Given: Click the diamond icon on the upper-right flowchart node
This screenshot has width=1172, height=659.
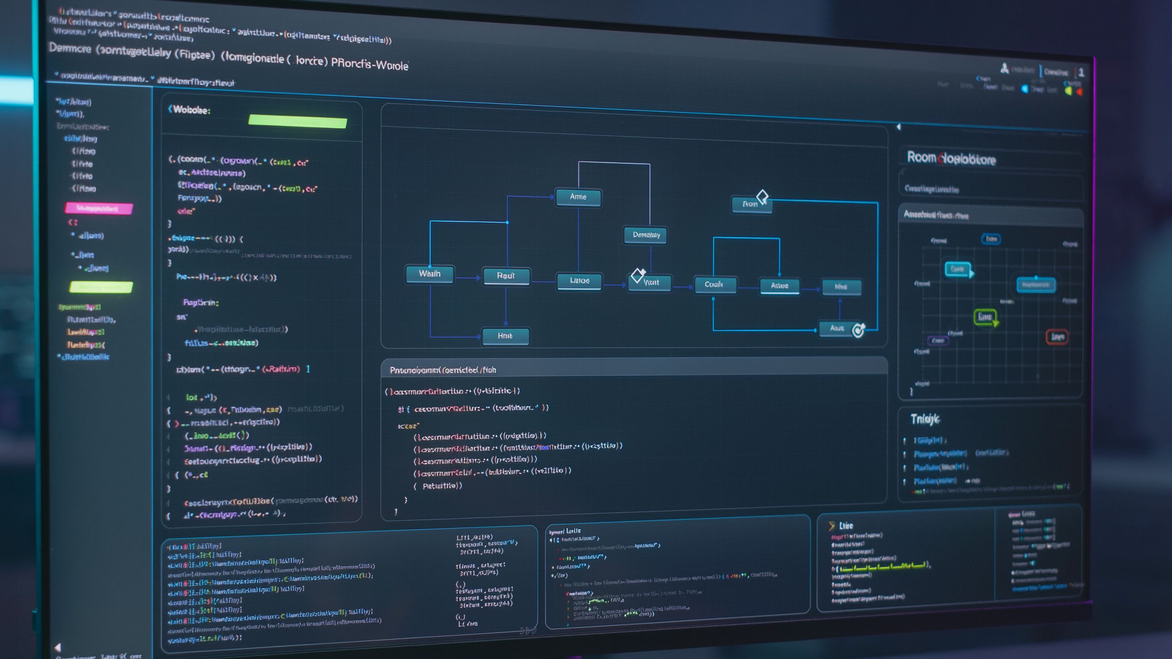Looking at the screenshot, I should 762,197.
